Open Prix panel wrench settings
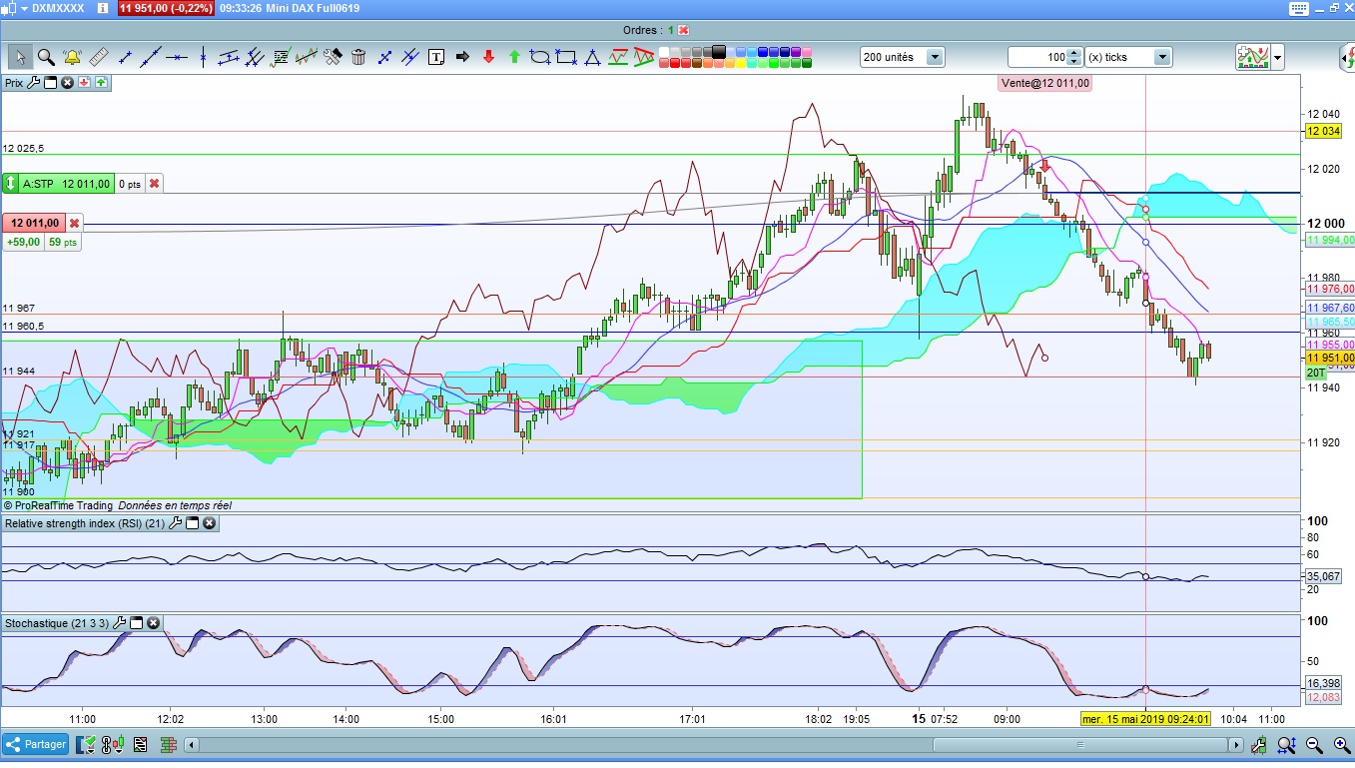The height and width of the screenshot is (768, 1355). pos(34,83)
